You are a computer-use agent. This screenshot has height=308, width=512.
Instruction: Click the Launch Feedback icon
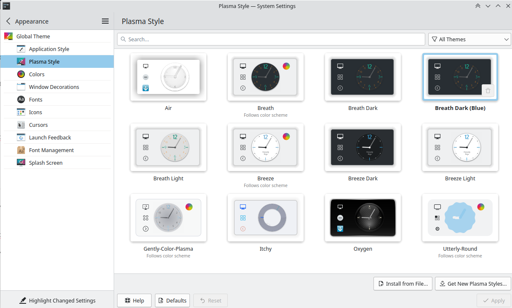(x=21, y=137)
